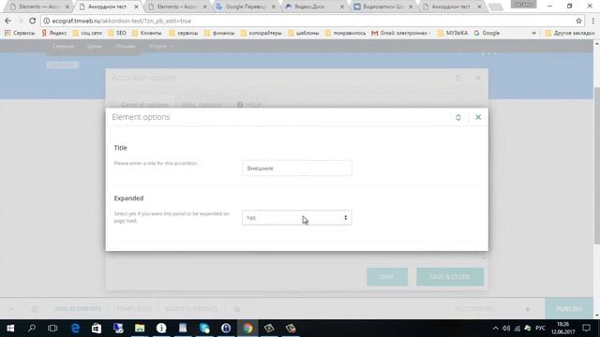The width and height of the screenshot is (600, 337).
Task: Launch Microsoft Edge from the taskbar
Action: [x=75, y=328]
